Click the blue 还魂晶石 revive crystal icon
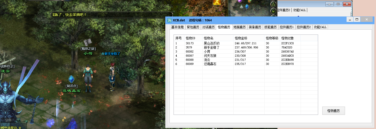 coord(71,79)
